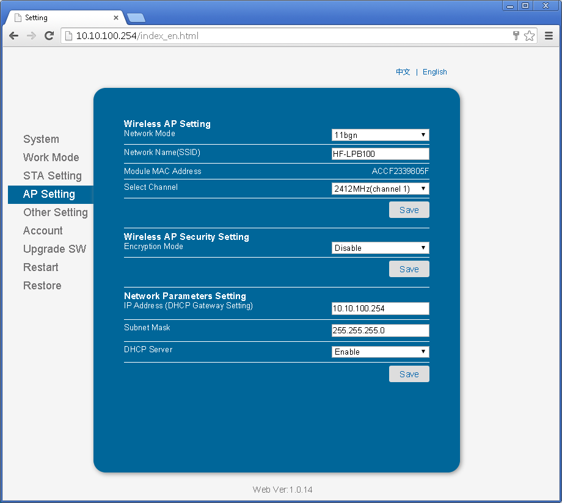Open the Chrome hamburger menu
The image size is (562, 503).
pyautogui.click(x=549, y=36)
